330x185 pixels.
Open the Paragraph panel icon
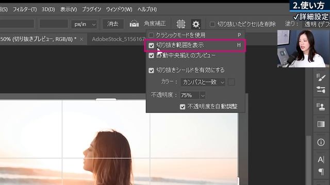coord(321,172)
